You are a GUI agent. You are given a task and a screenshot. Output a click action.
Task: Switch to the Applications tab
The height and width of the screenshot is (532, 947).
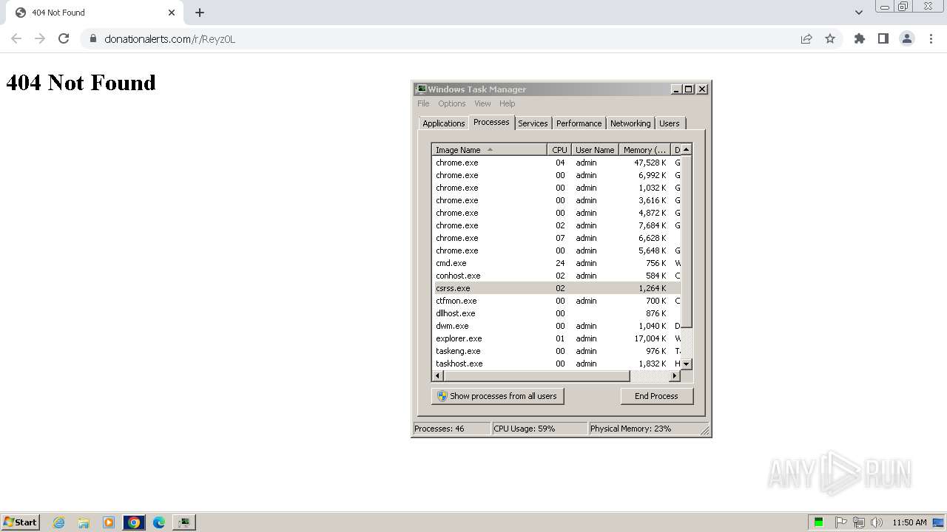444,123
